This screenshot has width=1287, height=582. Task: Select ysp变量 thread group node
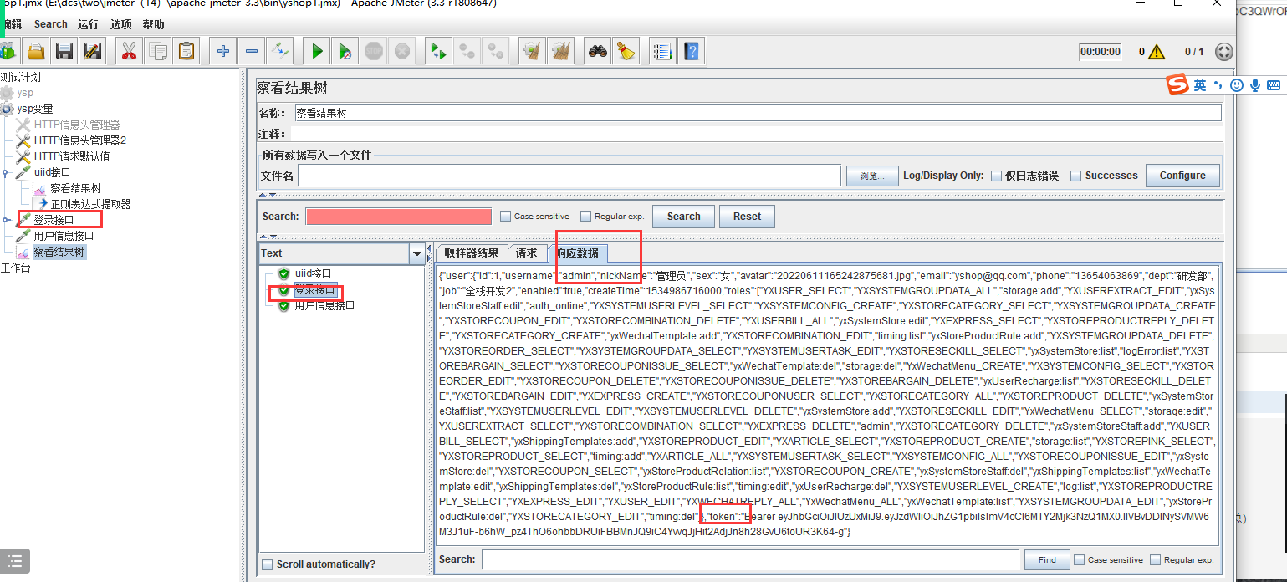[35, 109]
